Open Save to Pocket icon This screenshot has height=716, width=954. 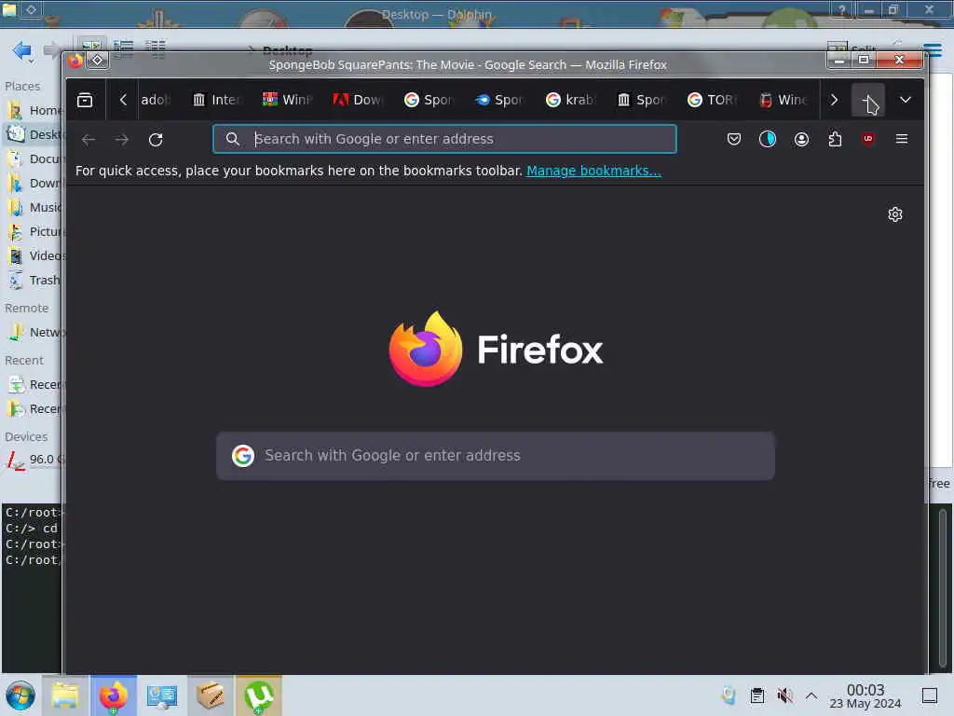click(x=734, y=139)
